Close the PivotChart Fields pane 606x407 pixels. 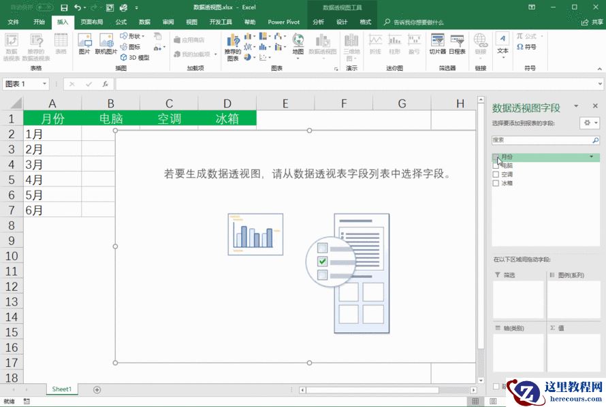(595, 105)
